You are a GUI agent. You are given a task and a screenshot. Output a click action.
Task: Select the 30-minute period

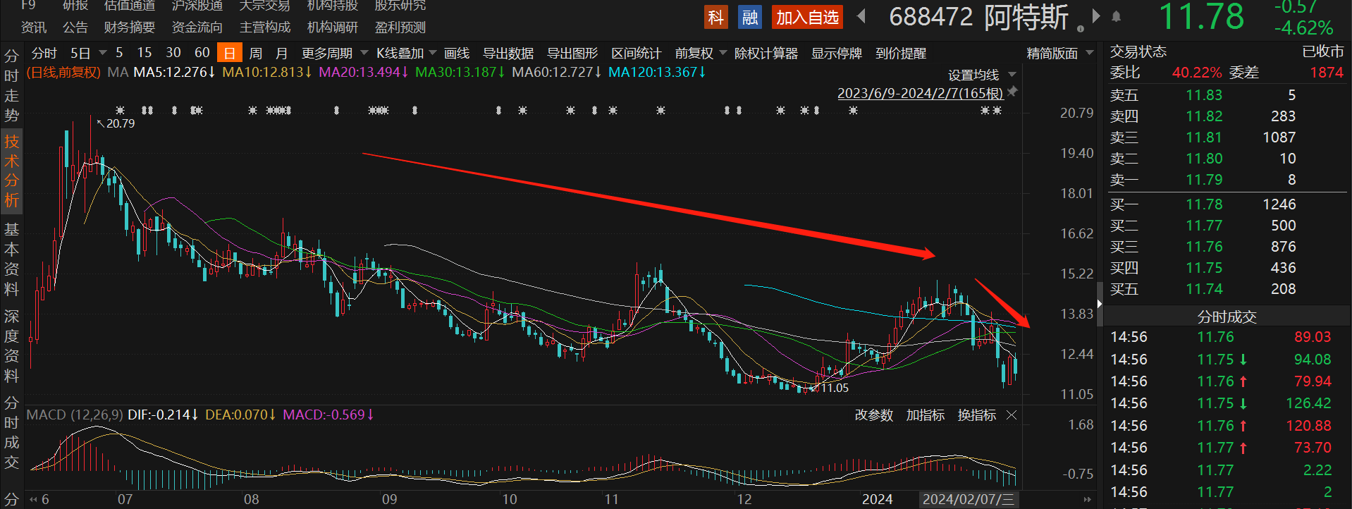pyautogui.click(x=173, y=53)
